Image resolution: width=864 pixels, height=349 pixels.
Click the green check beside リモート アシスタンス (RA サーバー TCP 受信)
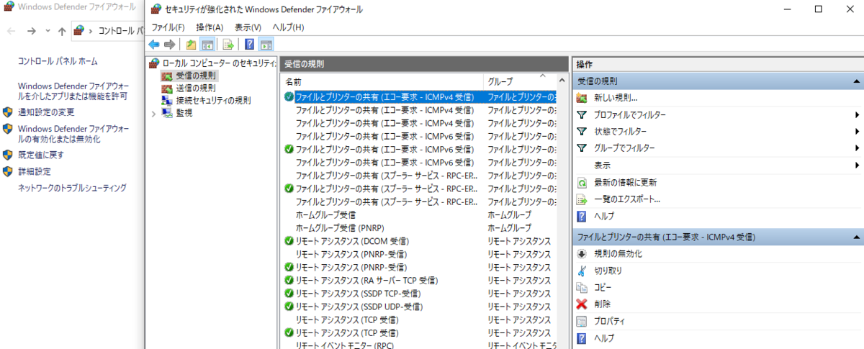pos(289,281)
